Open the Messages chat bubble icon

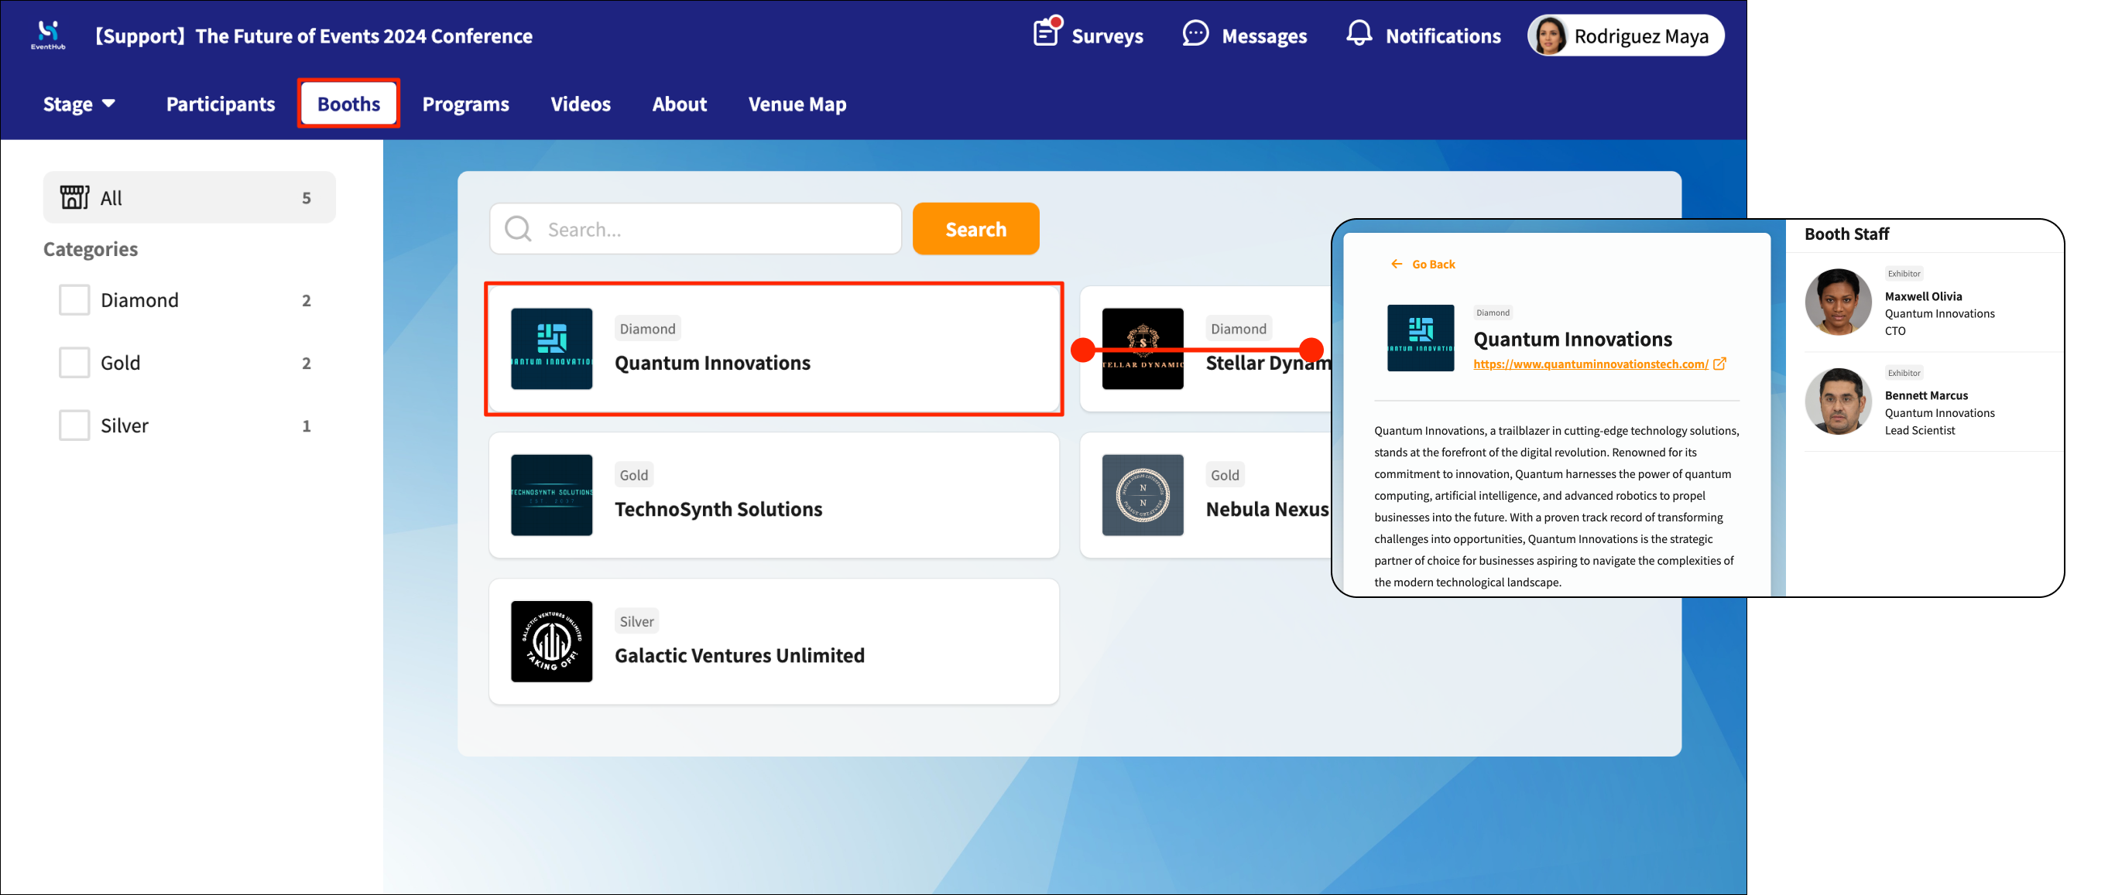(x=1195, y=35)
